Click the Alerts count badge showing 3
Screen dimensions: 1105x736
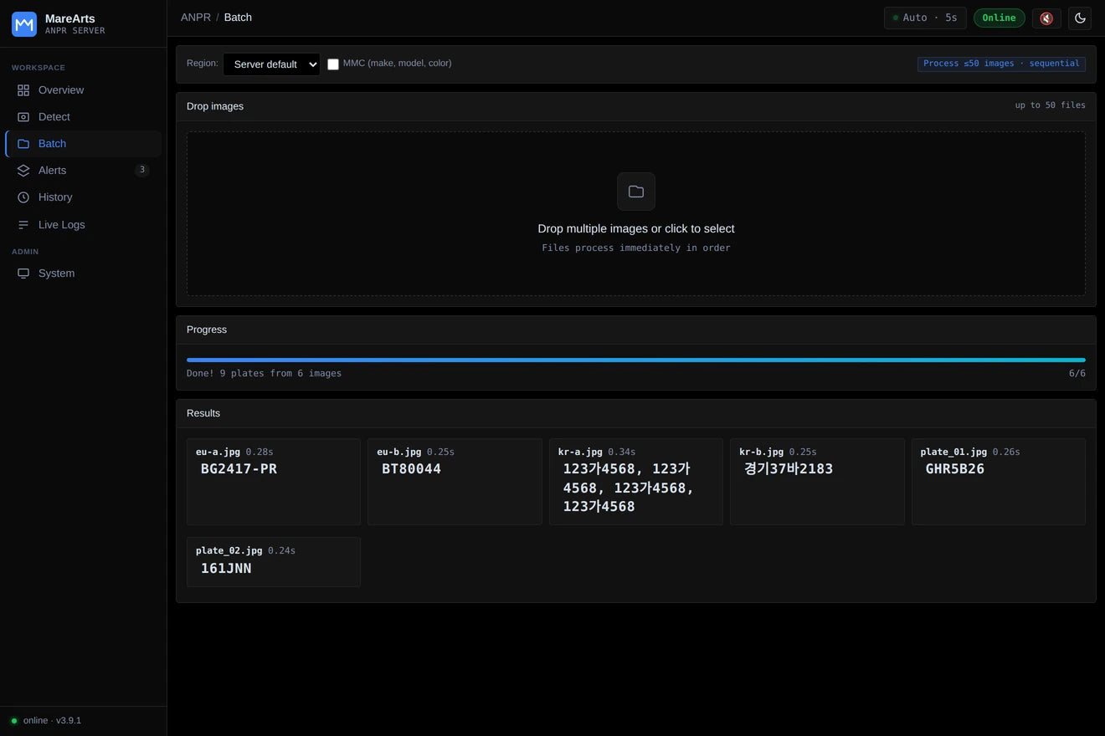(x=142, y=170)
